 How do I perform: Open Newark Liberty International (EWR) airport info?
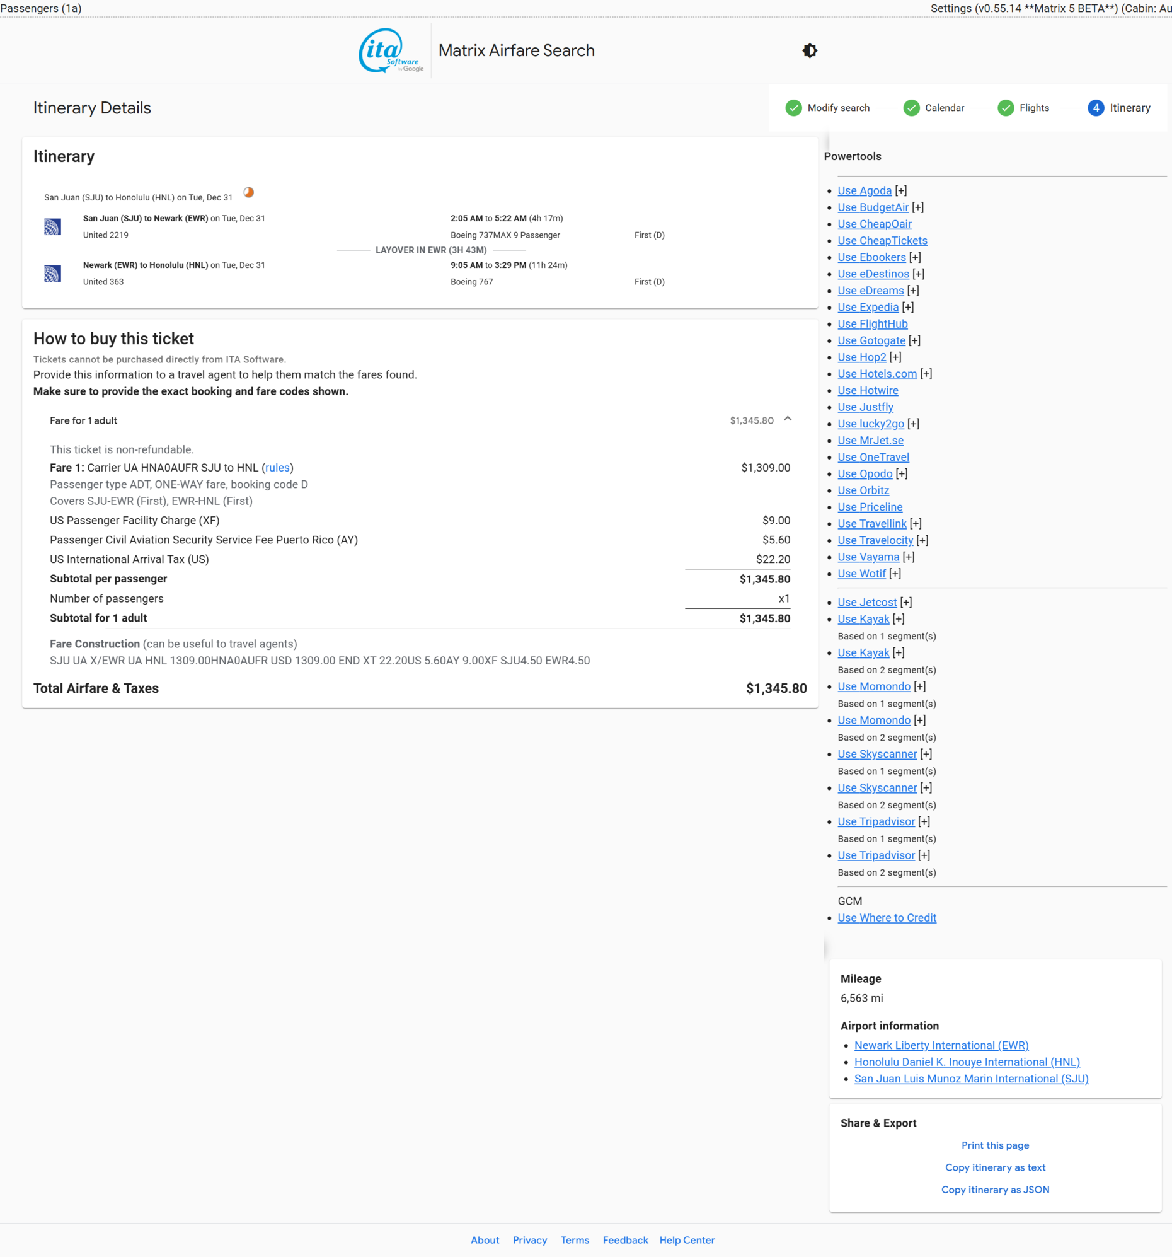(941, 1046)
